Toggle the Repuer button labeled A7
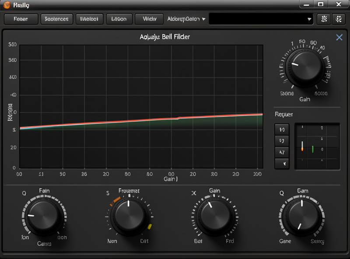This screenshot has width=350, height=259. tap(282, 152)
